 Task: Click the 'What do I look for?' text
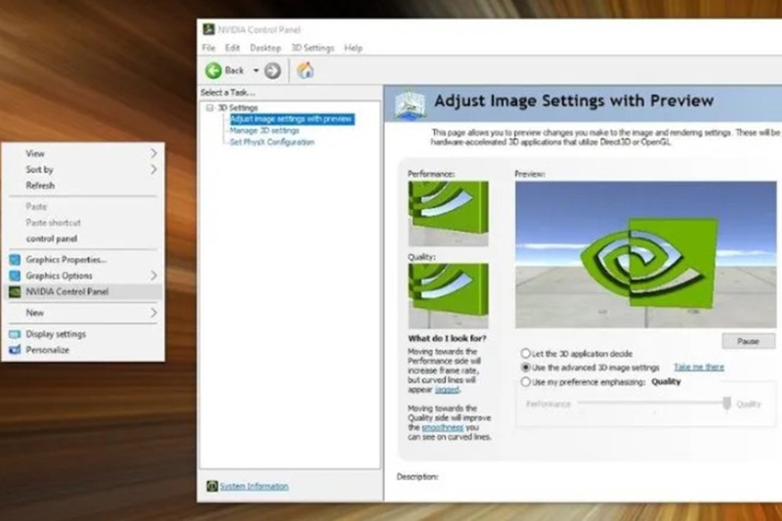(447, 338)
